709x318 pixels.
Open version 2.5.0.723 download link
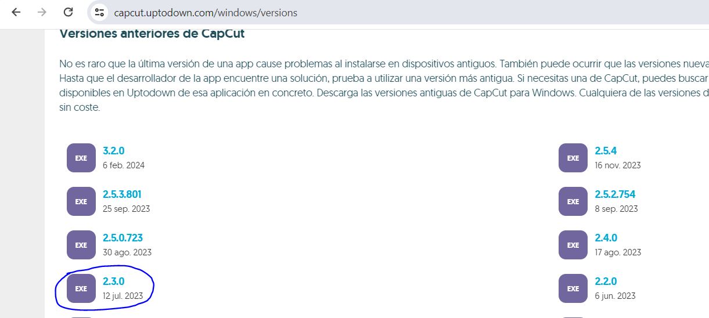point(123,238)
